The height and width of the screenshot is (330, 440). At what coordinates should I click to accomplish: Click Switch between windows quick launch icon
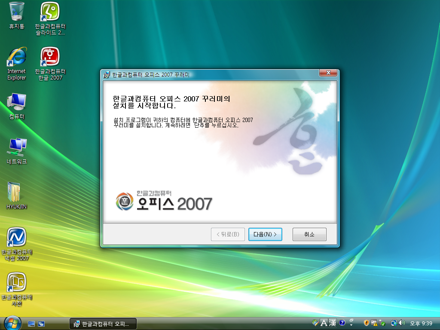[x=41, y=324]
